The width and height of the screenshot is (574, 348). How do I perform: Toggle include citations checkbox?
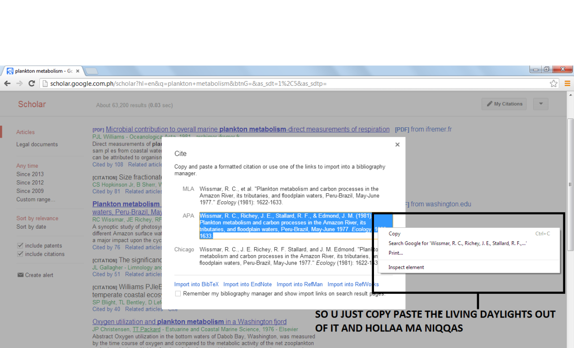(20, 254)
